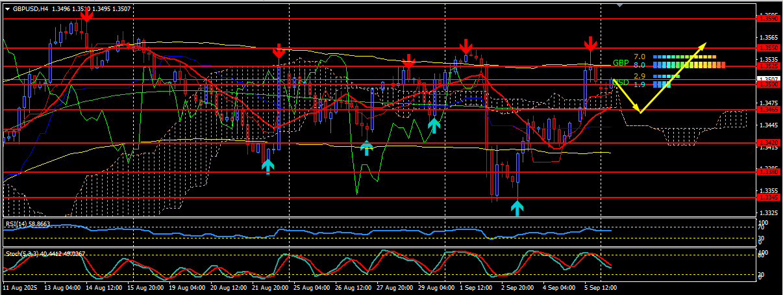This screenshot has width=783, height=295.
Task: Click the 5 Sep 12:00 time axis label
Action: (600, 287)
